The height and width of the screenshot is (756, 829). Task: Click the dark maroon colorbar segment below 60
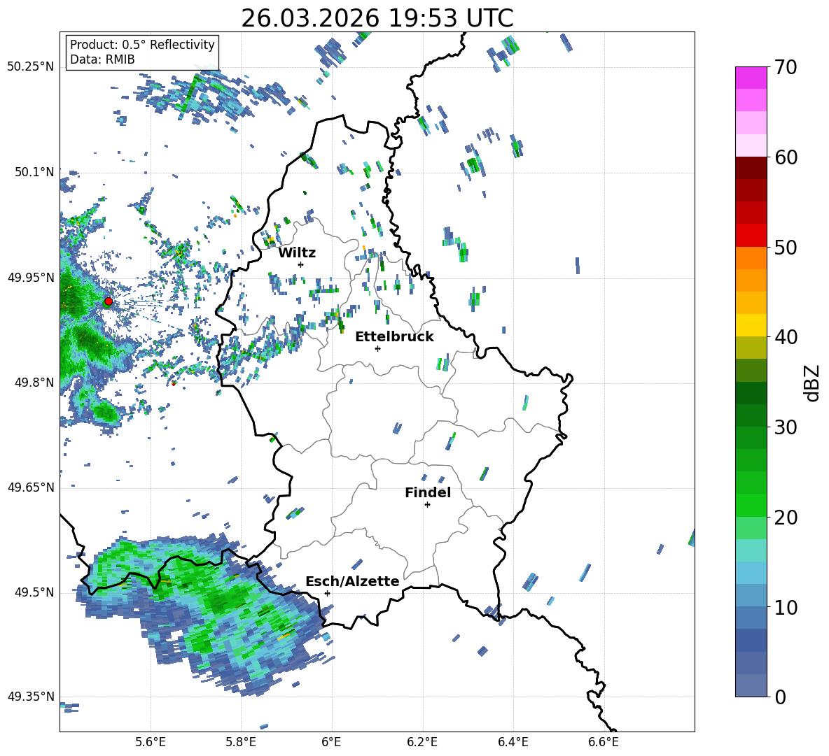pyautogui.click(x=751, y=168)
